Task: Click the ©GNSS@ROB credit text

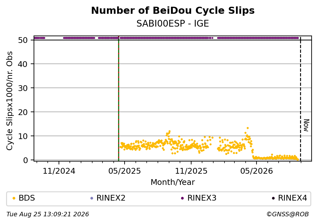Action: pyautogui.click(x=288, y=214)
